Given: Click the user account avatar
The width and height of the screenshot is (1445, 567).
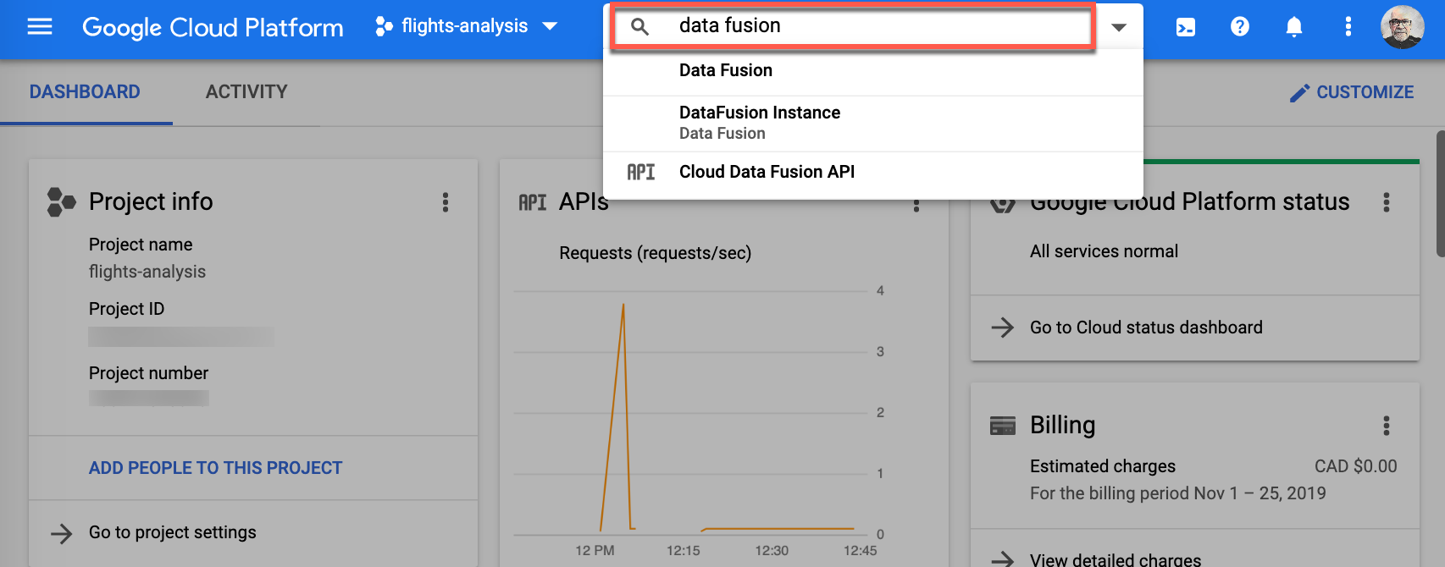Looking at the screenshot, I should click(1402, 27).
